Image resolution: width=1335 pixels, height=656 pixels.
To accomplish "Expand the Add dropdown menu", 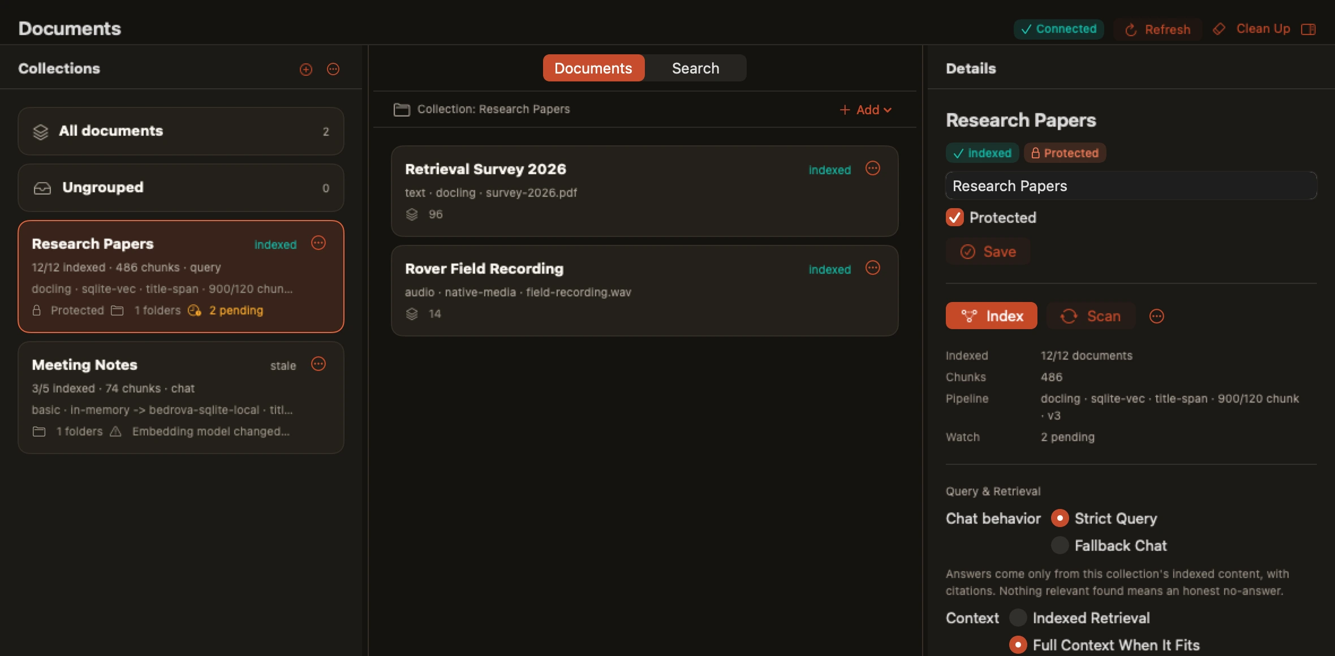I will coord(865,110).
